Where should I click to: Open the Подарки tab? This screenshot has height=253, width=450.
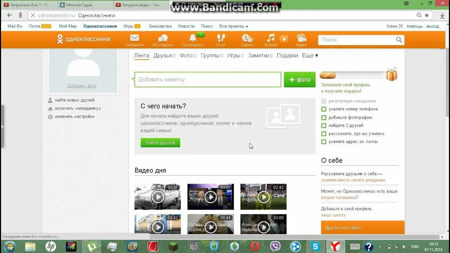pos(287,56)
